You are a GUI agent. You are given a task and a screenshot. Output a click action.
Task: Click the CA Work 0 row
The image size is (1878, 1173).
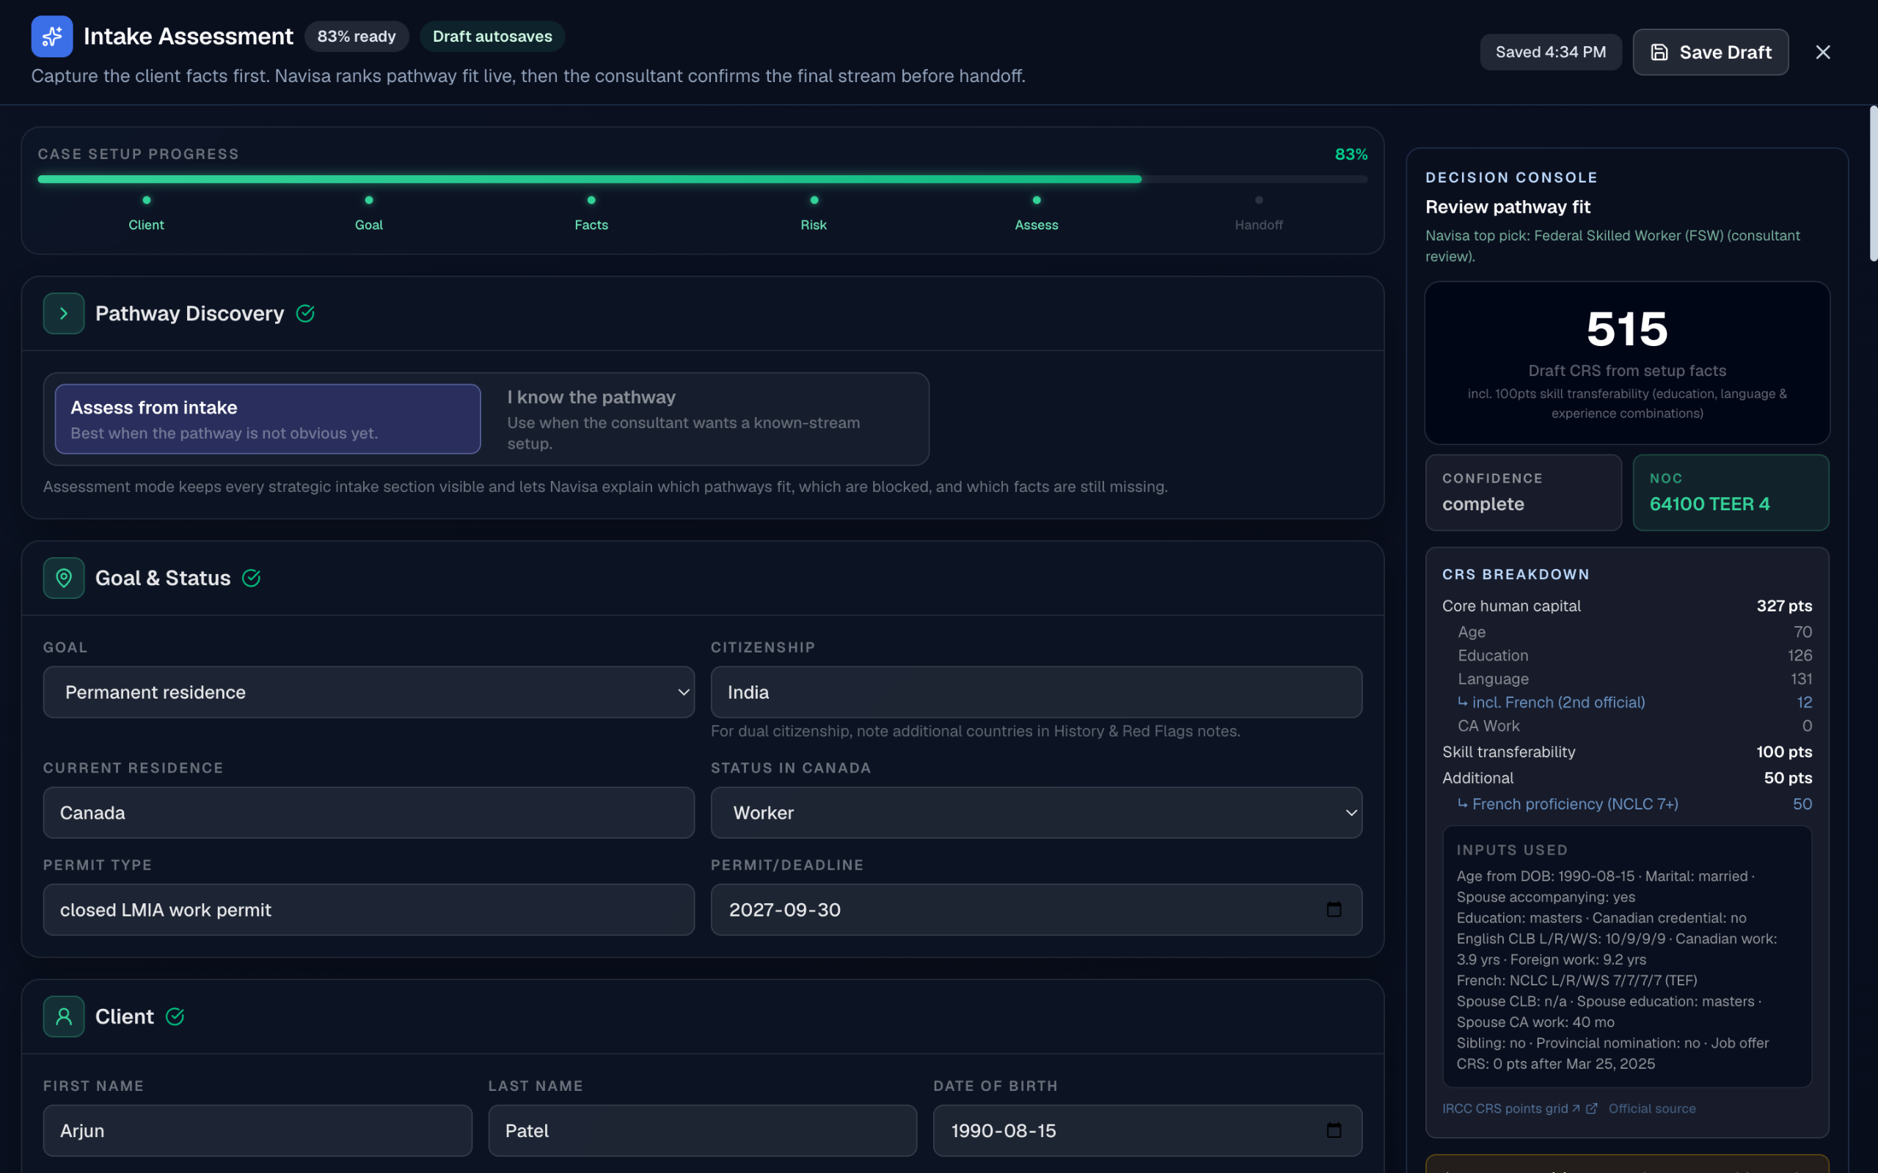click(1634, 725)
